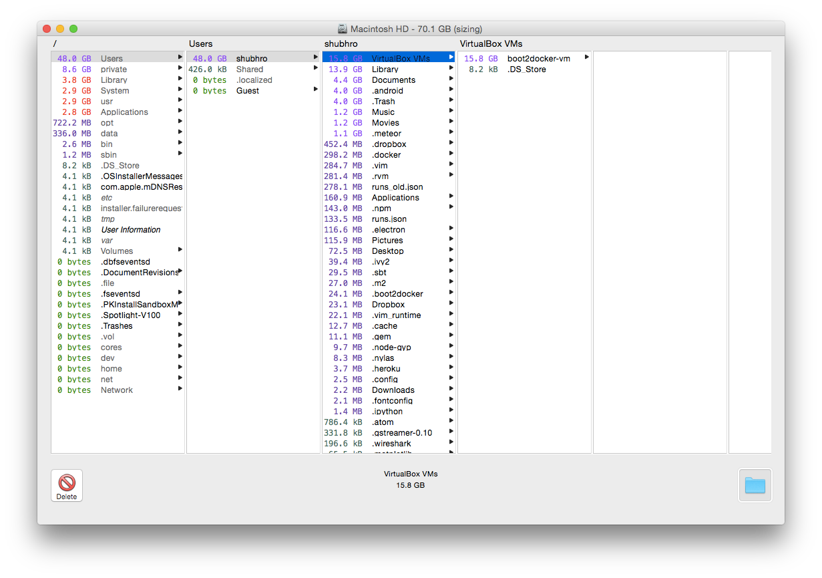822x578 pixels.
Task: Select the .DS_Store file in VirtualBox VMs
Action: coord(526,69)
